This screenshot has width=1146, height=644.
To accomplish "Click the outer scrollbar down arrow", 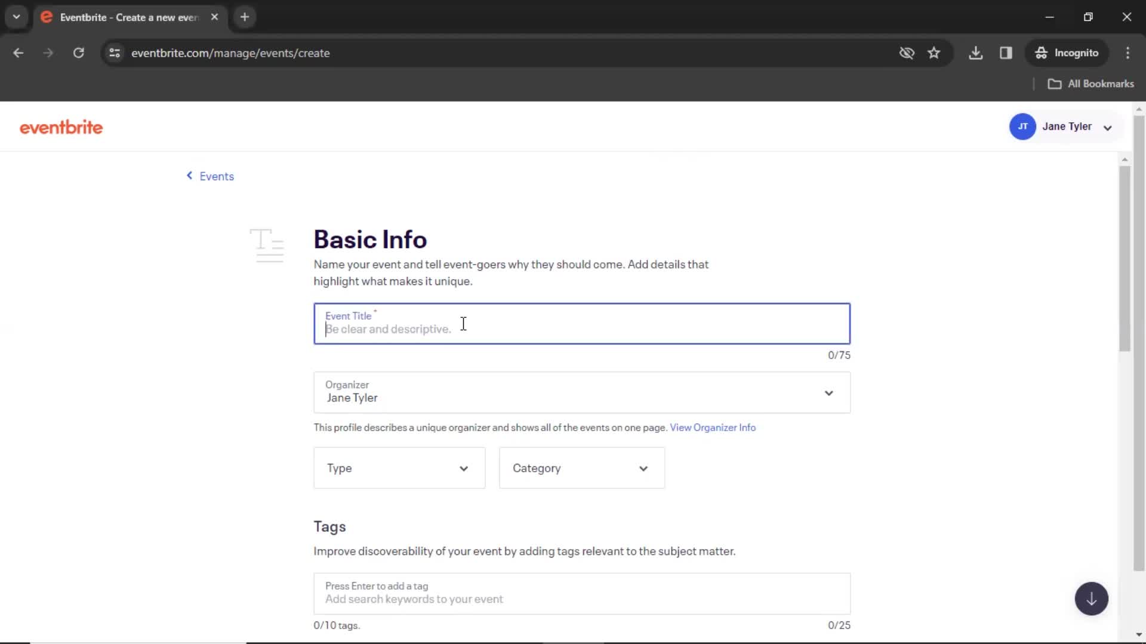I will pyautogui.click(x=1139, y=634).
